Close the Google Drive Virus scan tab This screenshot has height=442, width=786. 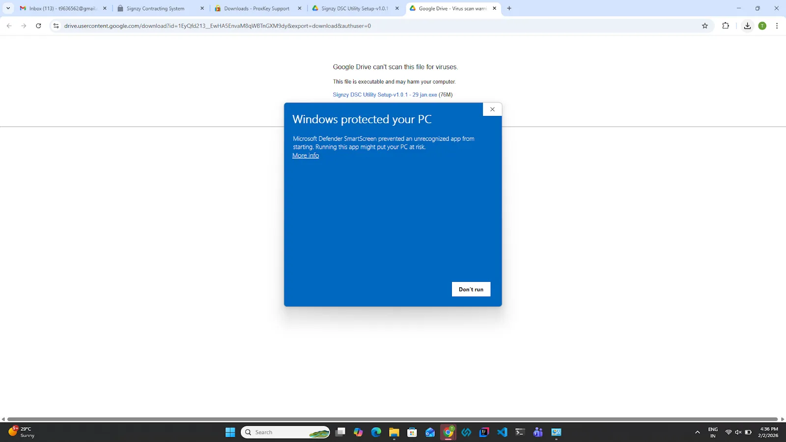tap(494, 8)
